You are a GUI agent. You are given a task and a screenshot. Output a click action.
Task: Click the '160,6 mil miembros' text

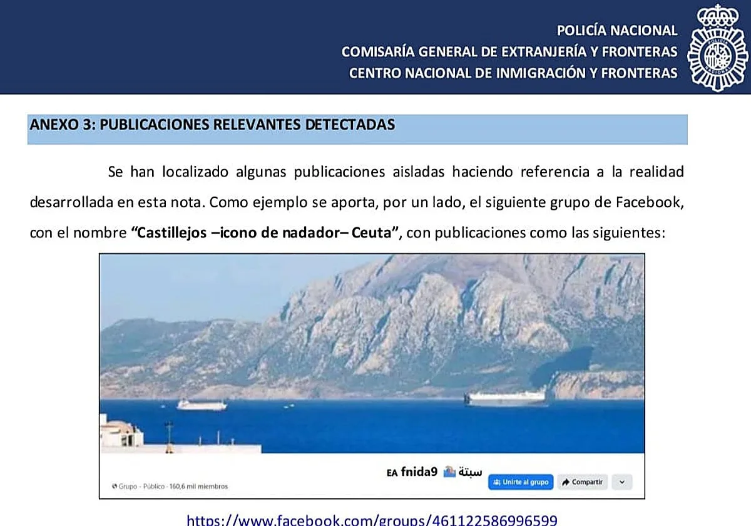click(199, 487)
